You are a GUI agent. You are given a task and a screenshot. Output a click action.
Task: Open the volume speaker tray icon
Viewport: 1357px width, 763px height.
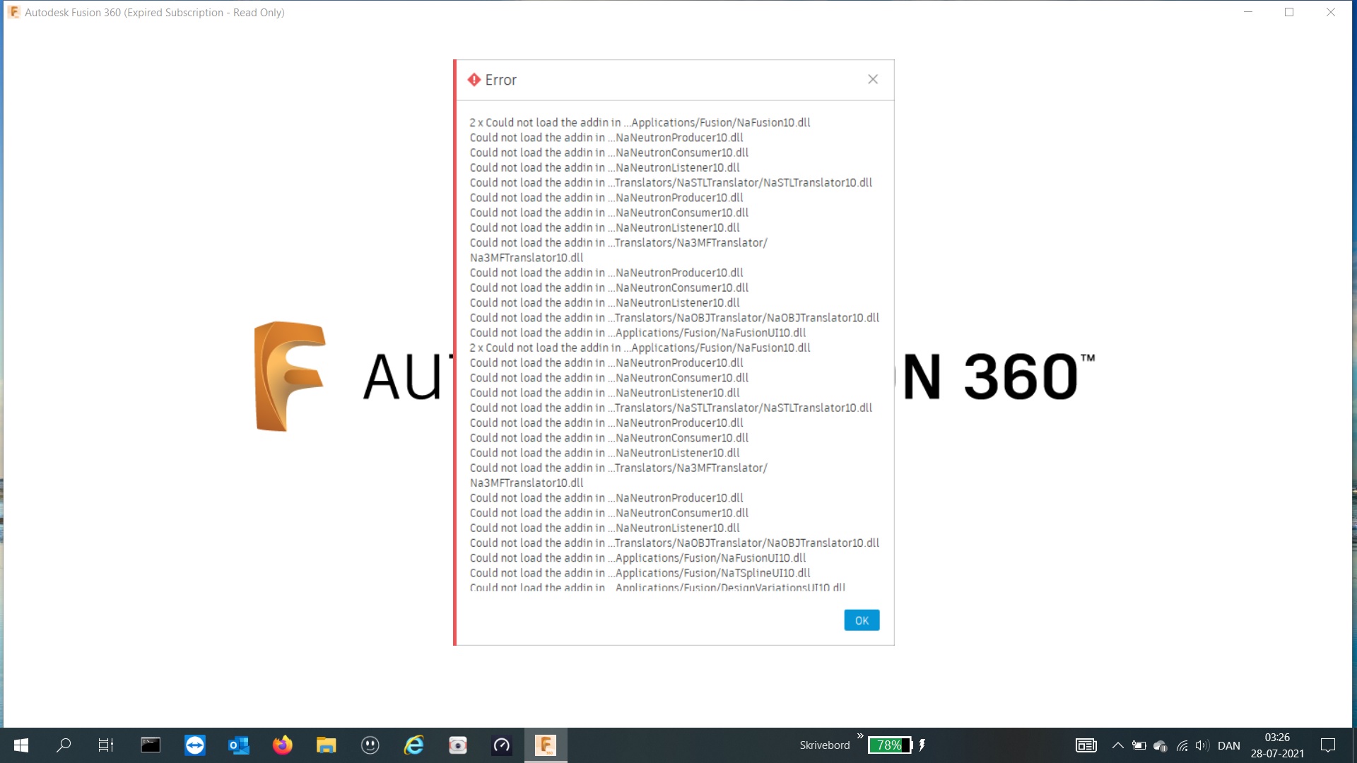point(1202,745)
